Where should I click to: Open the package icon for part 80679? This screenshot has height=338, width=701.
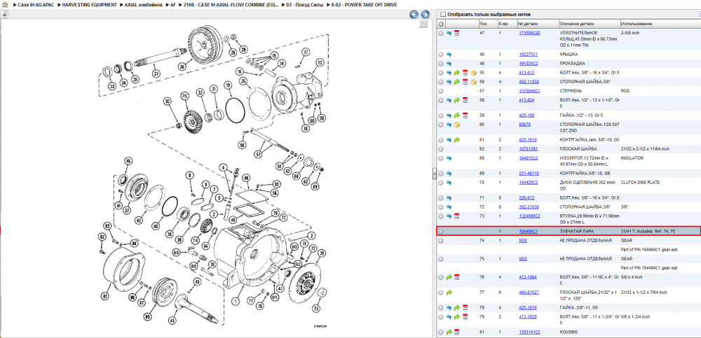click(x=456, y=125)
